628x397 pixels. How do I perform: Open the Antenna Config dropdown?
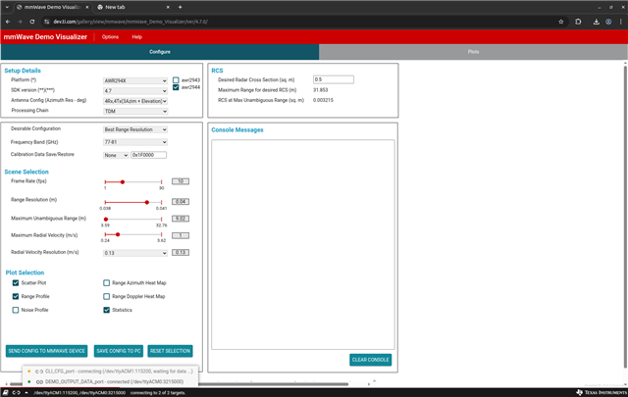click(x=135, y=101)
